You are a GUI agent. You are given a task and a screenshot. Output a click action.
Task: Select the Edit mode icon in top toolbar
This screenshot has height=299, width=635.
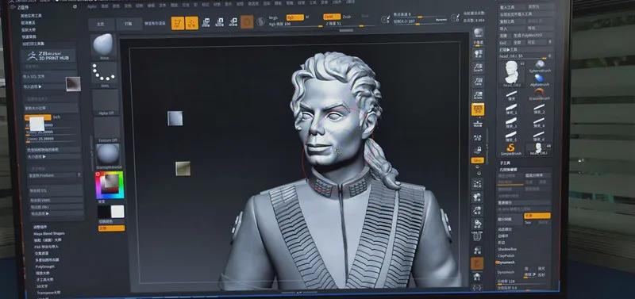coord(178,23)
